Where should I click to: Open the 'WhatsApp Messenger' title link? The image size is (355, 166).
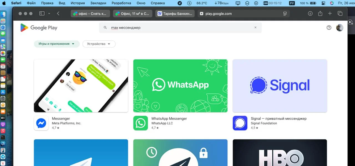coord(169,119)
